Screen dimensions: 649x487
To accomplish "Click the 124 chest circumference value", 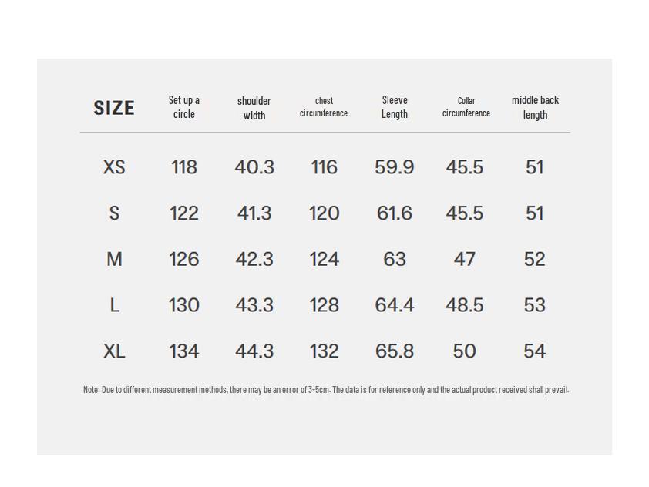I will 324,260.
